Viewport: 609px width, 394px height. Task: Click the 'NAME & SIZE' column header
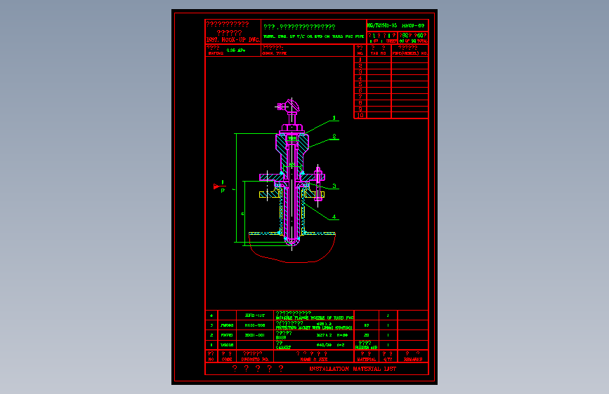click(x=313, y=360)
